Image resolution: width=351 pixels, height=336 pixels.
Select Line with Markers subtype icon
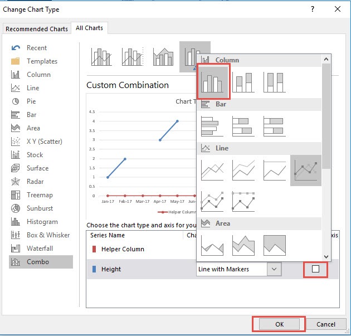(x=306, y=171)
